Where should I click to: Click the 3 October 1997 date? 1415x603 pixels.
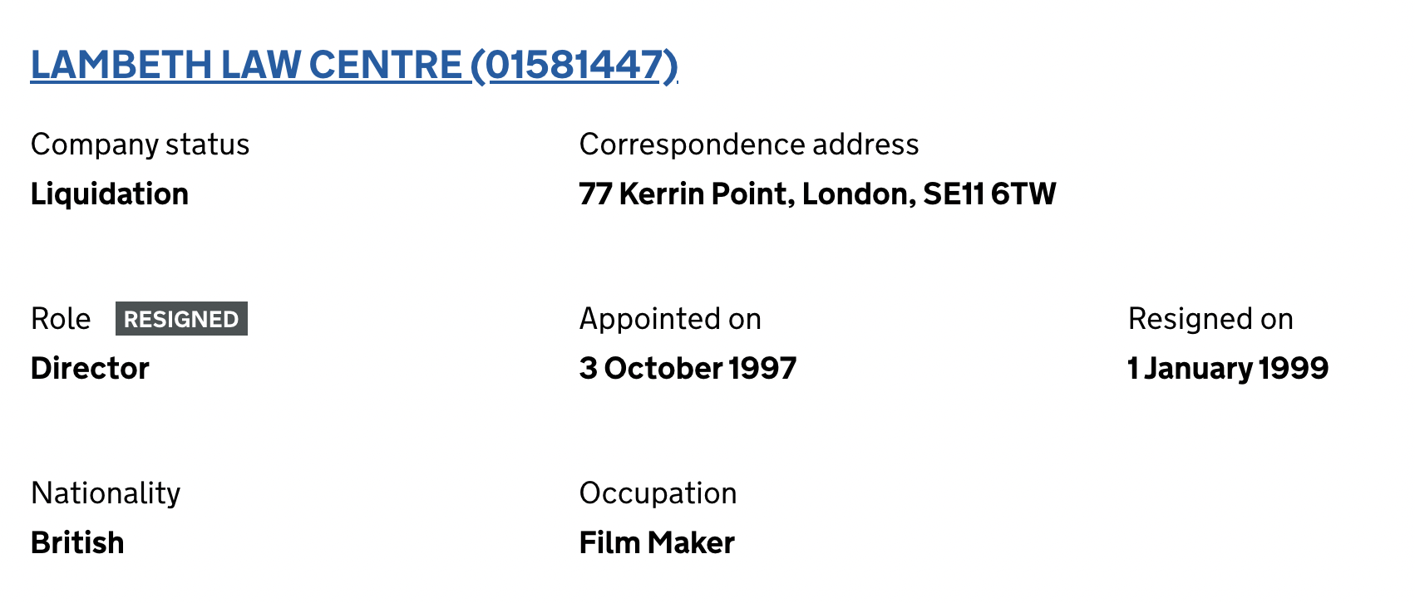(688, 369)
